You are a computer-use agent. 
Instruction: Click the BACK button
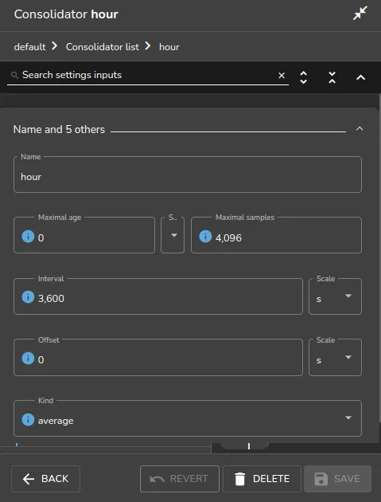[x=45, y=479]
